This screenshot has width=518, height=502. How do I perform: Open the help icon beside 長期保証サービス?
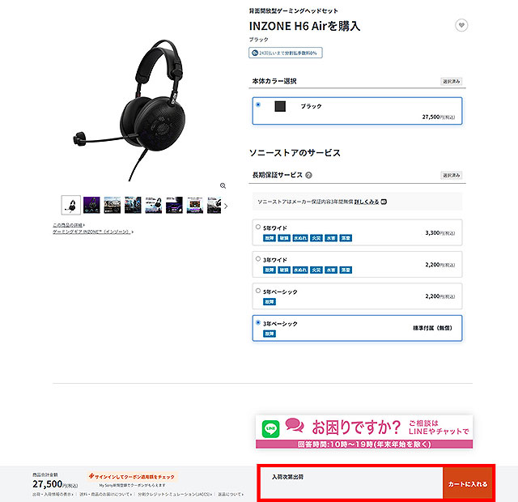click(x=308, y=175)
